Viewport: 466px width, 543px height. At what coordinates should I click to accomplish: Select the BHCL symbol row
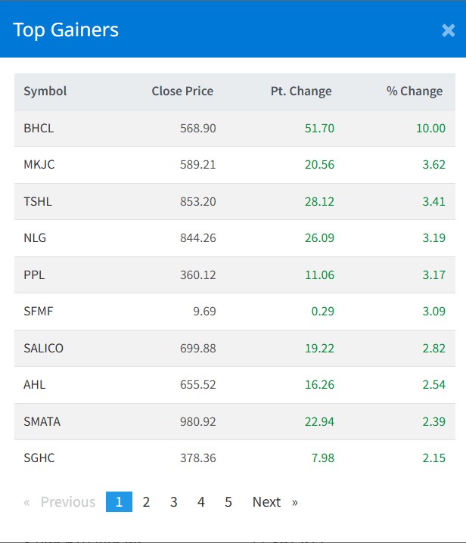click(39, 129)
